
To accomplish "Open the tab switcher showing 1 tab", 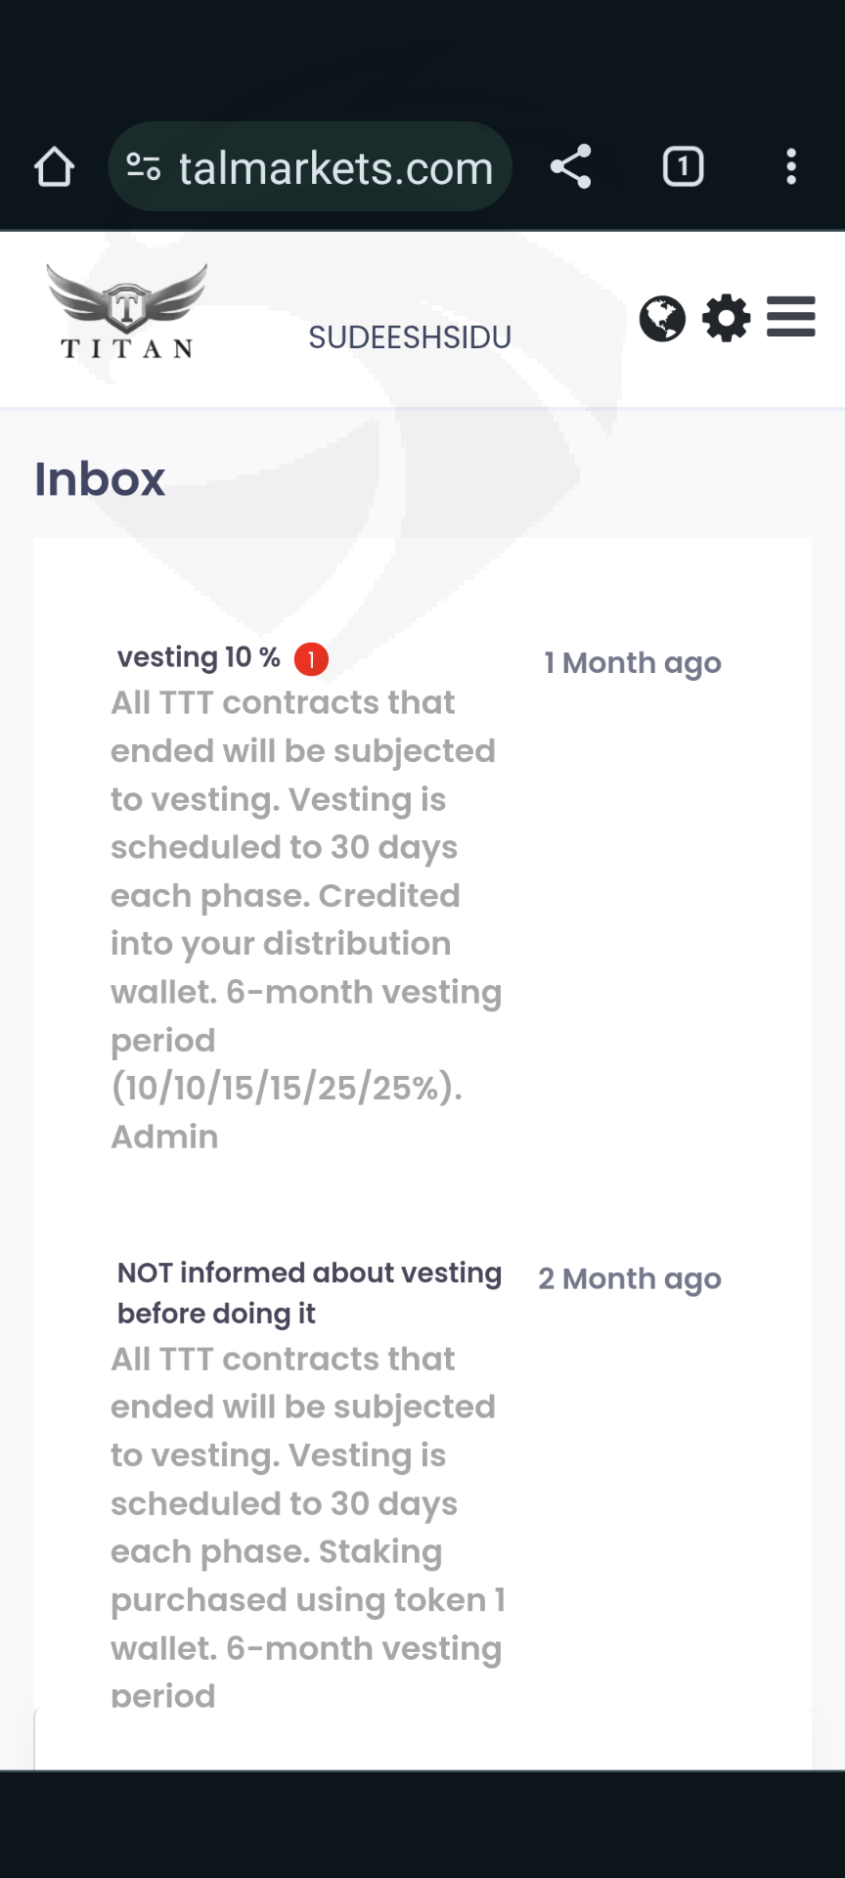I will coord(683,166).
